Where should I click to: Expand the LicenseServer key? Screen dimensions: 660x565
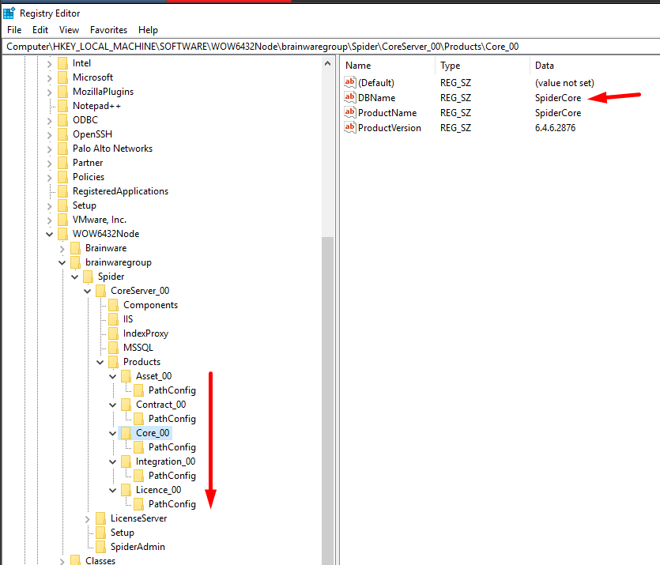pyautogui.click(x=87, y=519)
